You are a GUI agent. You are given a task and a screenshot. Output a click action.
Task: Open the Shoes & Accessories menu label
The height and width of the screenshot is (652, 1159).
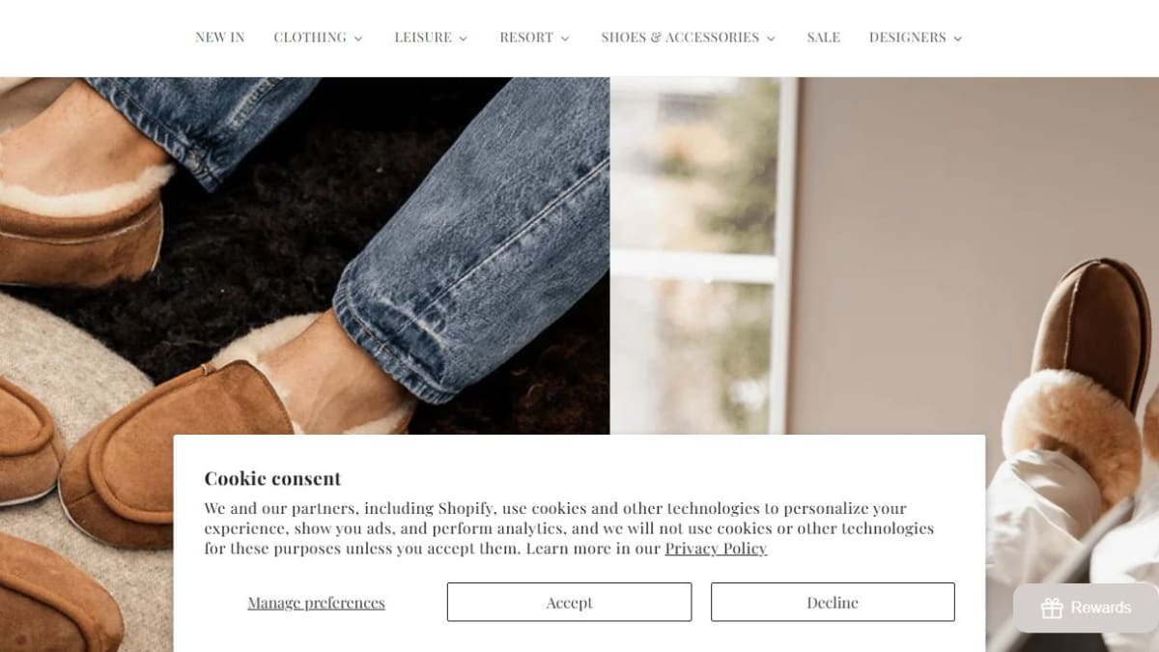(680, 38)
